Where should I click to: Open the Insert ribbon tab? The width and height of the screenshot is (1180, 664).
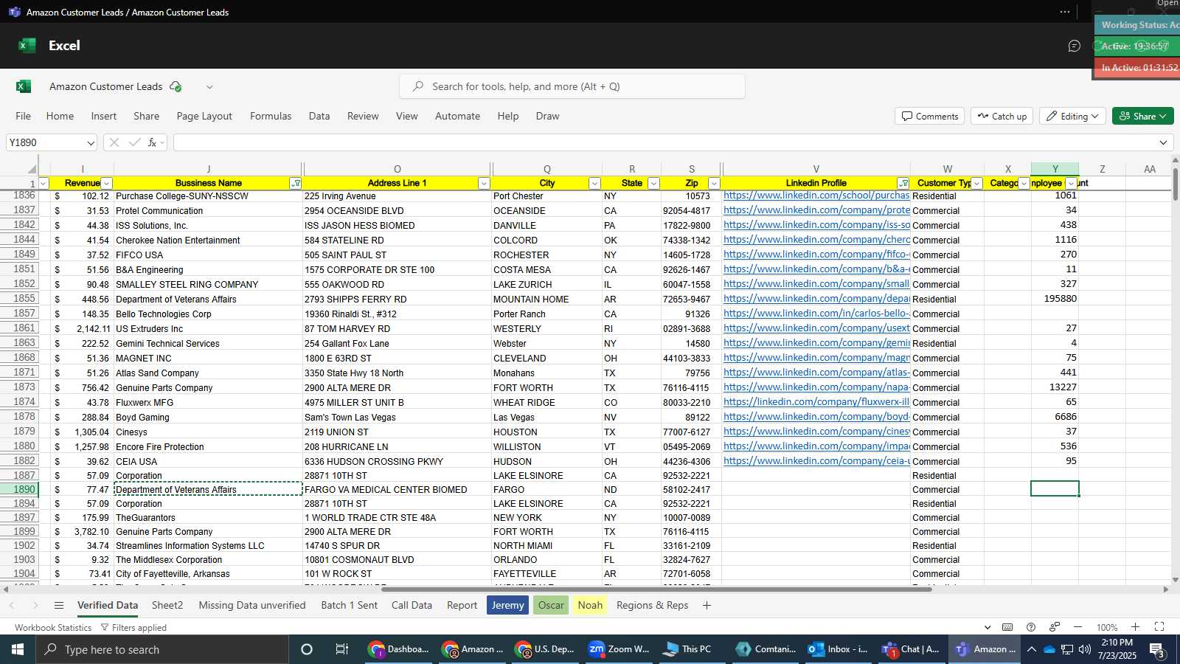(x=104, y=116)
